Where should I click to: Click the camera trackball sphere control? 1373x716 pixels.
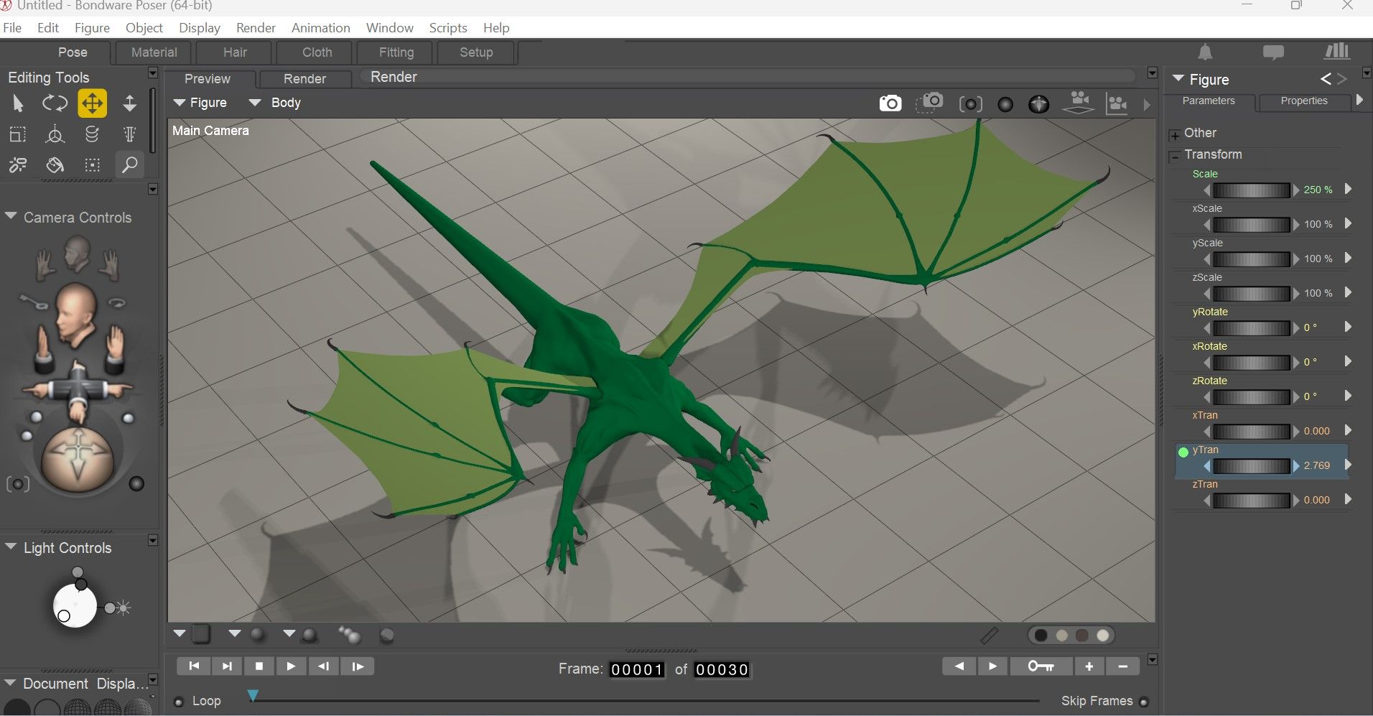78,458
